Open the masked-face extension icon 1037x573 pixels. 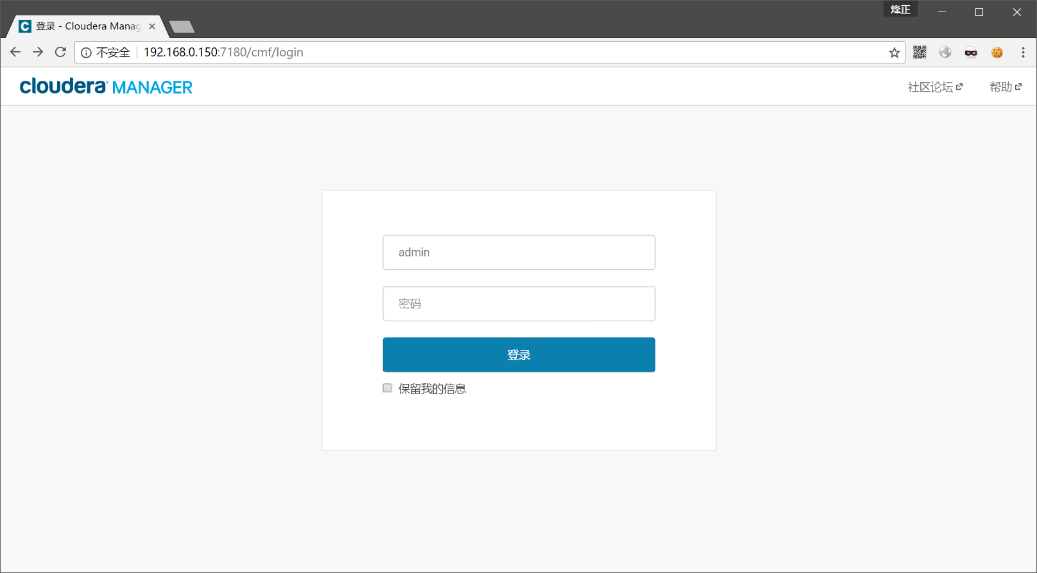(971, 53)
